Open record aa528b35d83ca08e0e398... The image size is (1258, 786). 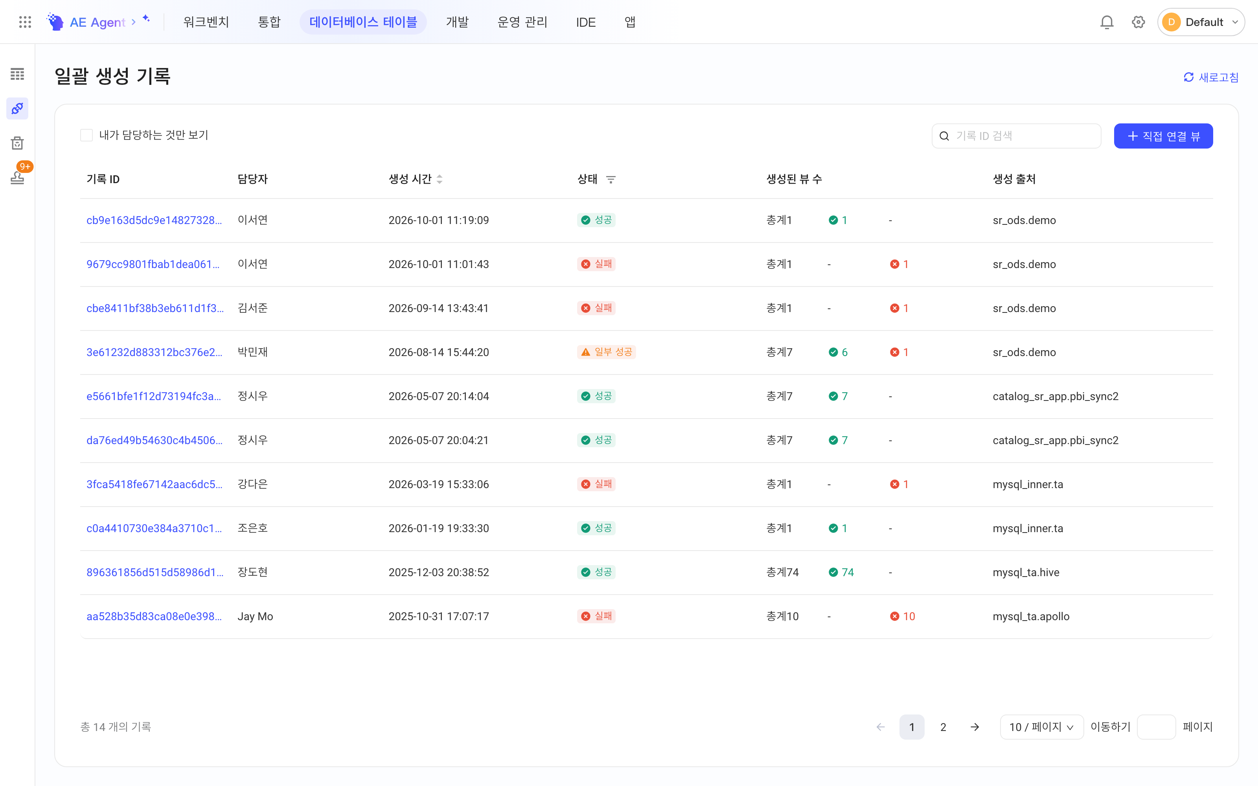pos(154,616)
